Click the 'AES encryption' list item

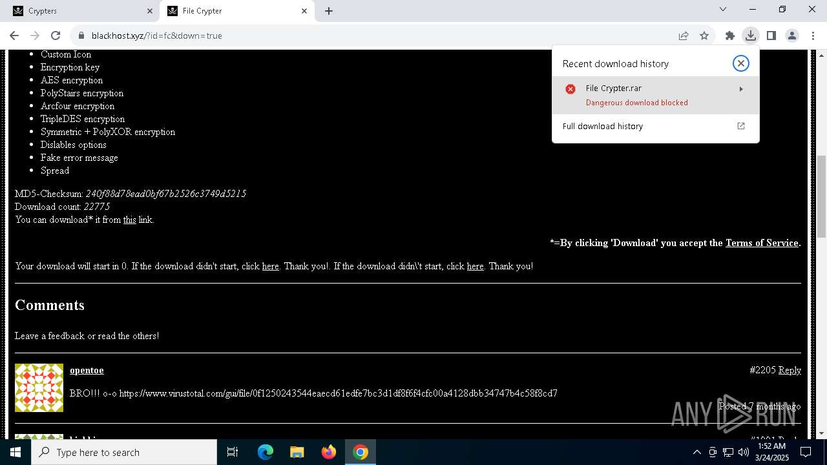coord(72,80)
